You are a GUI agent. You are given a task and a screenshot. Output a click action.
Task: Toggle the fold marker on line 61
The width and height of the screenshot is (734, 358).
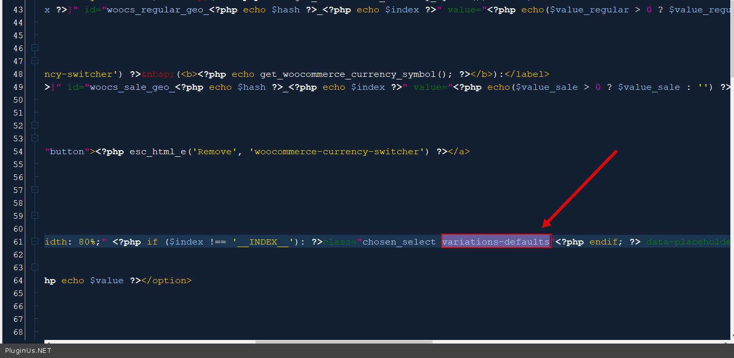tap(35, 241)
